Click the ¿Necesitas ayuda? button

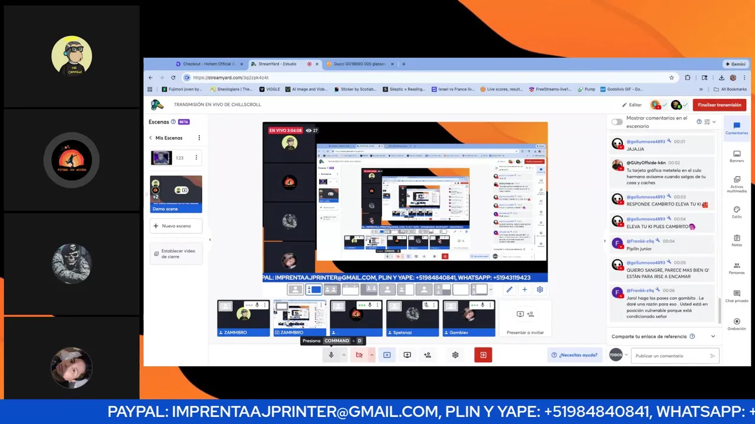click(574, 355)
